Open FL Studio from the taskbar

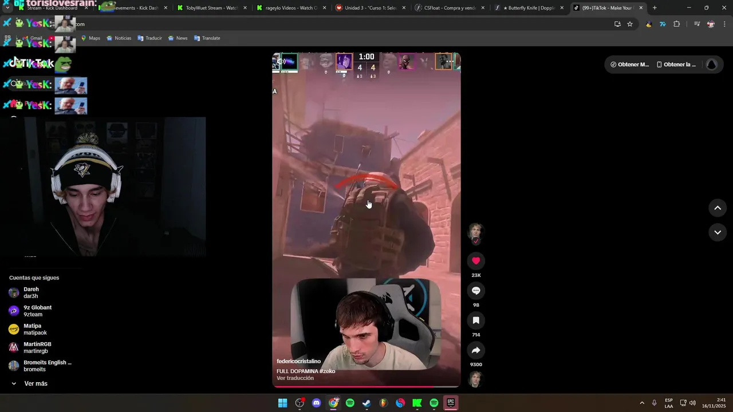(x=384, y=403)
